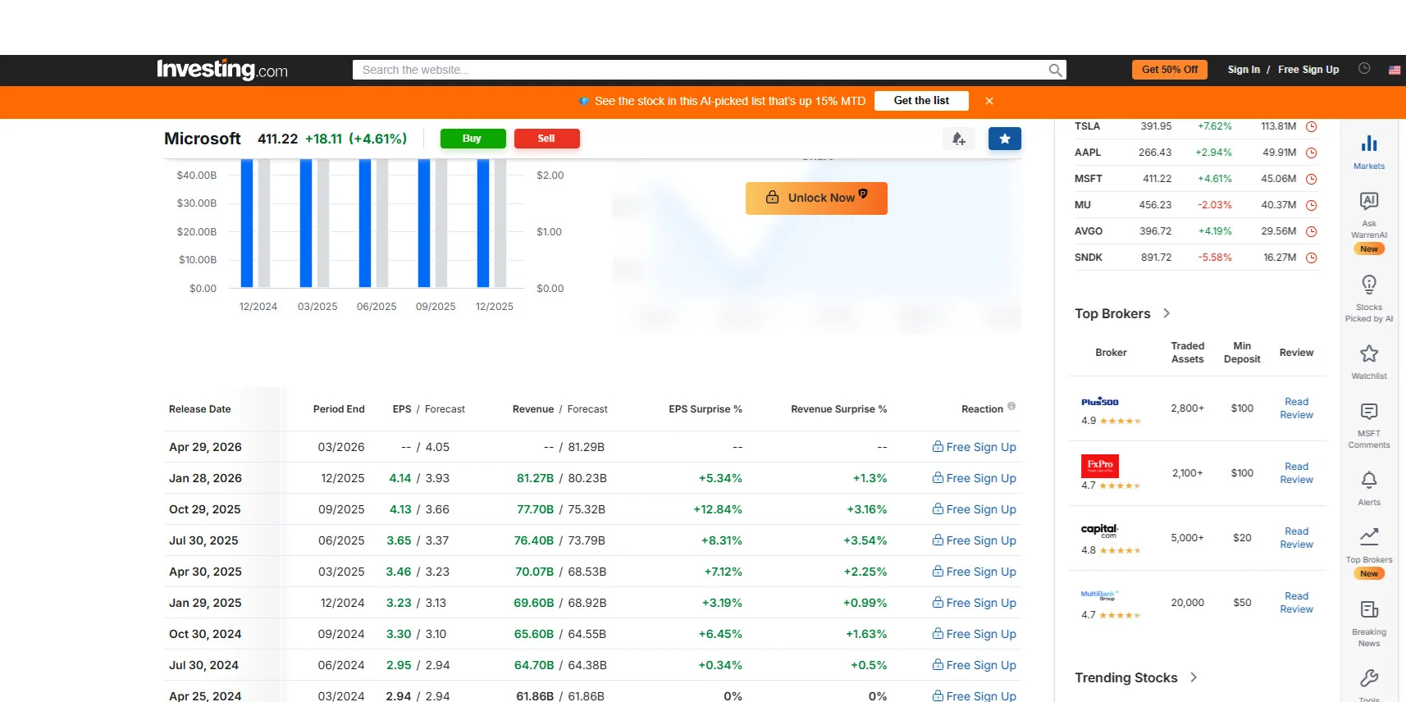Click the Unlock Now button

[x=816, y=198]
